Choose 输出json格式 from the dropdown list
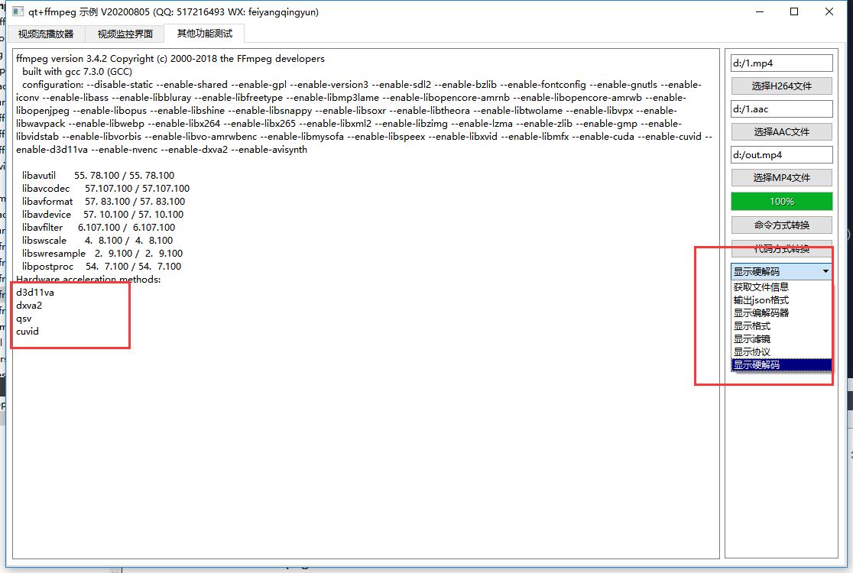The image size is (853, 573). [781, 300]
